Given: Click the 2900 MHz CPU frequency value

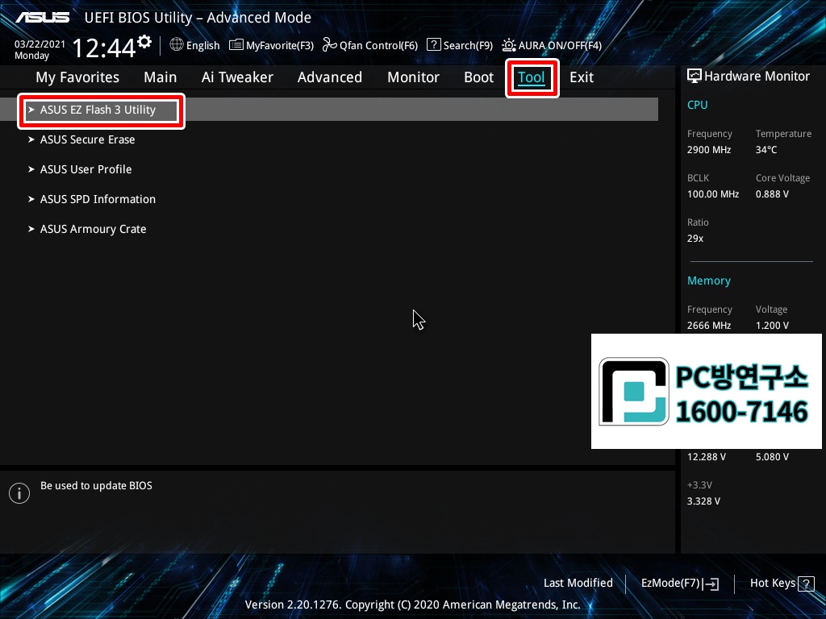Looking at the screenshot, I should click(708, 150).
